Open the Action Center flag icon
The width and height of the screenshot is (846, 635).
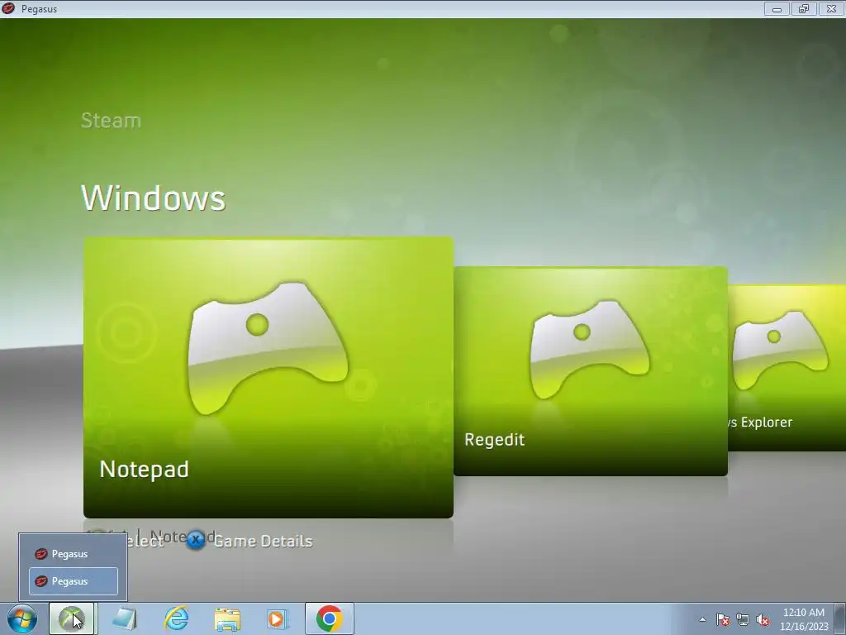click(x=722, y=619)
